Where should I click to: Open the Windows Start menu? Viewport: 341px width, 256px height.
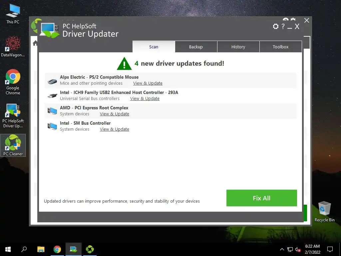pos(8,249)
